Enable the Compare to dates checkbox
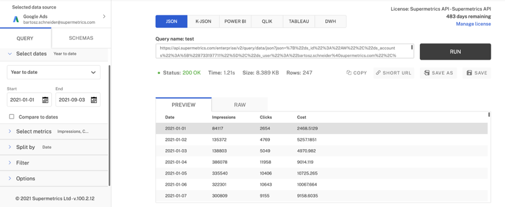Screen dimensions: 505x207 click(x=11, y=117)
